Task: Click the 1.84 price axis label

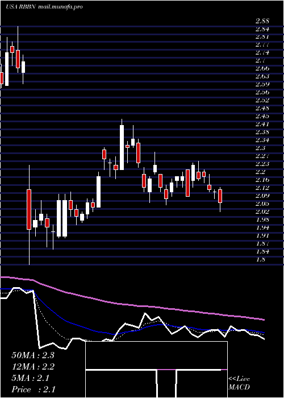Action: tap(262, 251)
